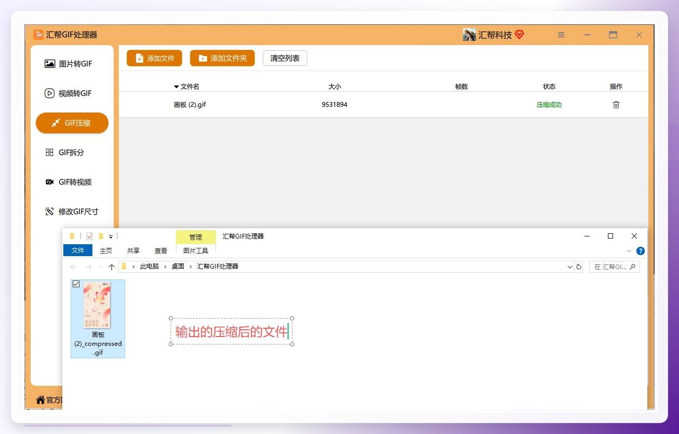Open the GIF拆分 split tool

[x=72, y=152]
